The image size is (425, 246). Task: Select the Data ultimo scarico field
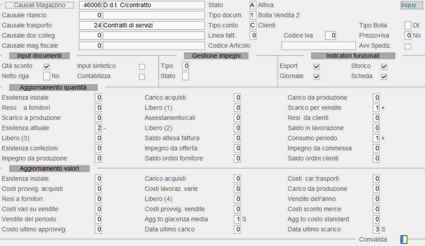click(376, 230)
